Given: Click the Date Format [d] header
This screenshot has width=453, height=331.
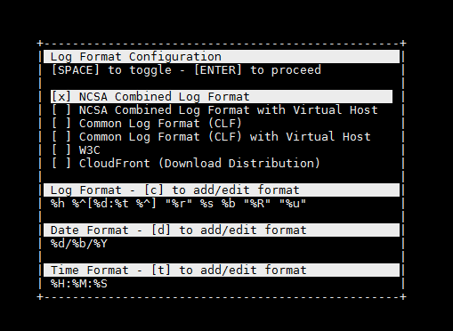Looking at the screenshot, I should click(x=222, y=230).
